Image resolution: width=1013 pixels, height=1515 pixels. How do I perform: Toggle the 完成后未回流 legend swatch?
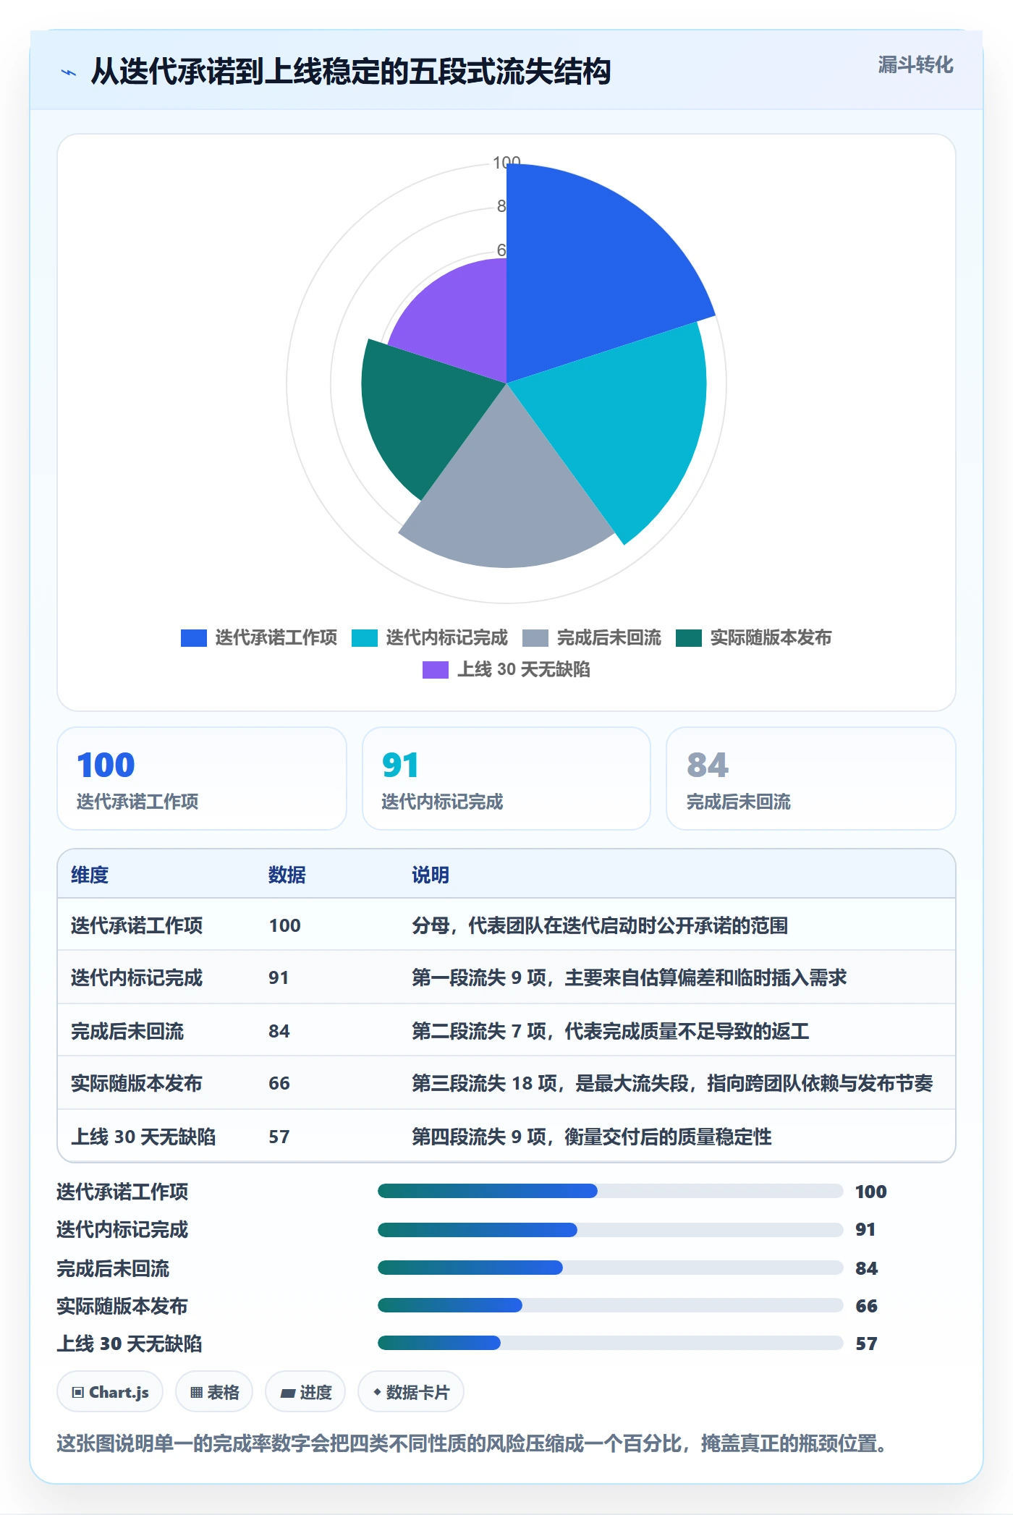535,638
